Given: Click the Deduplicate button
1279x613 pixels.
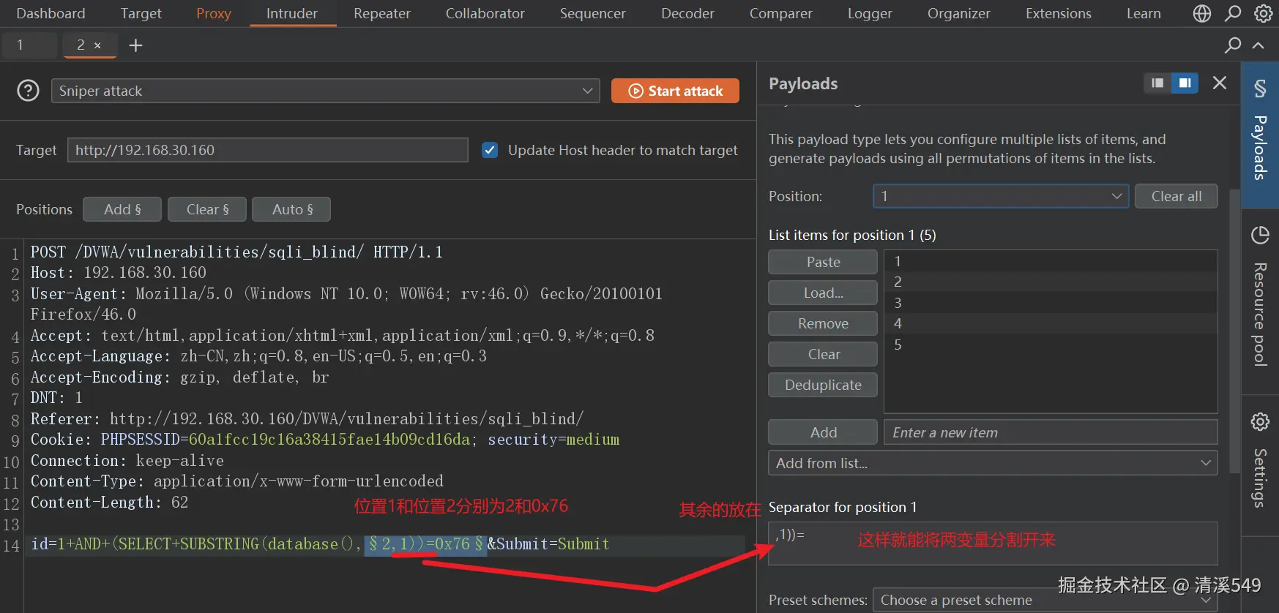Looking at the screenshot, I should click(823, 385).
